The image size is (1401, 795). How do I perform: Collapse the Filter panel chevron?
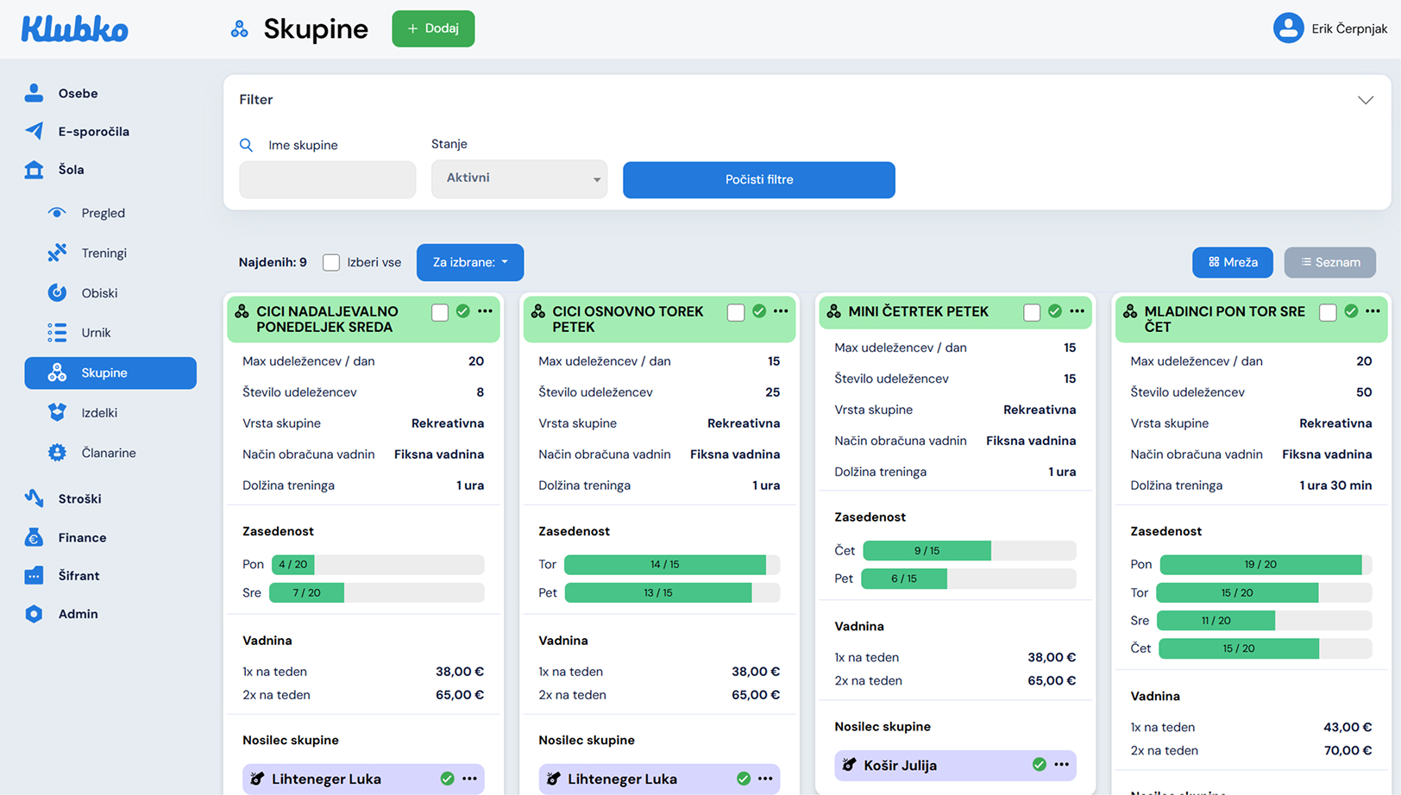(1365, 100)
